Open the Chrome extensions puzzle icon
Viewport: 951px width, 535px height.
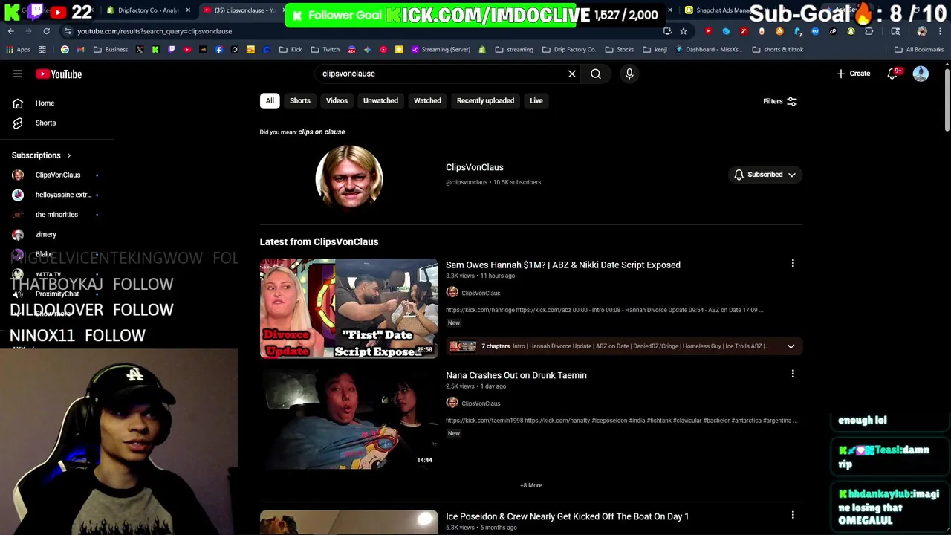click(869, 31)
